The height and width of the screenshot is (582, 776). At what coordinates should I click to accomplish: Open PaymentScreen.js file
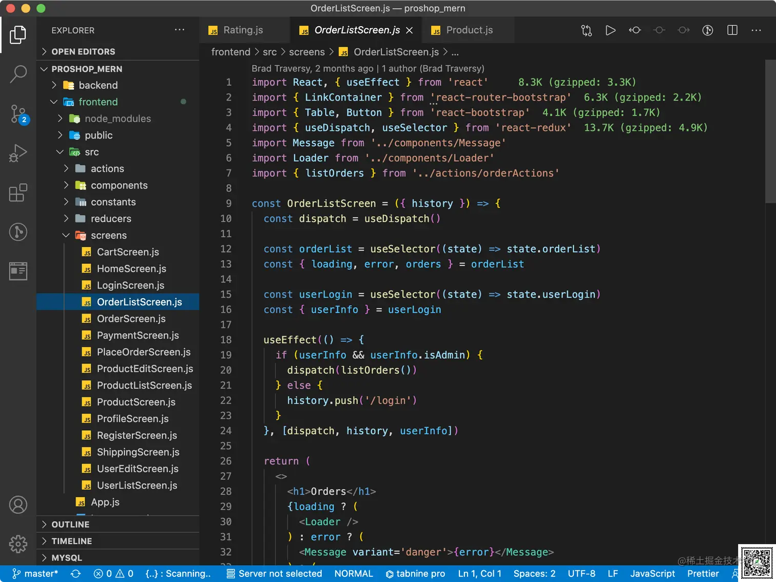click(119, 336)
